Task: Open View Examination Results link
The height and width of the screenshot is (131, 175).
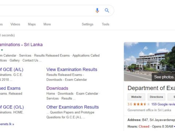Action: 72,70
